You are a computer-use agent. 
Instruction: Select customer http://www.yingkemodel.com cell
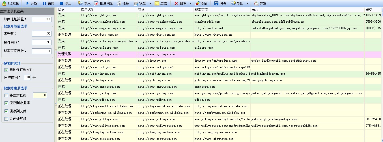click(108, 22)
